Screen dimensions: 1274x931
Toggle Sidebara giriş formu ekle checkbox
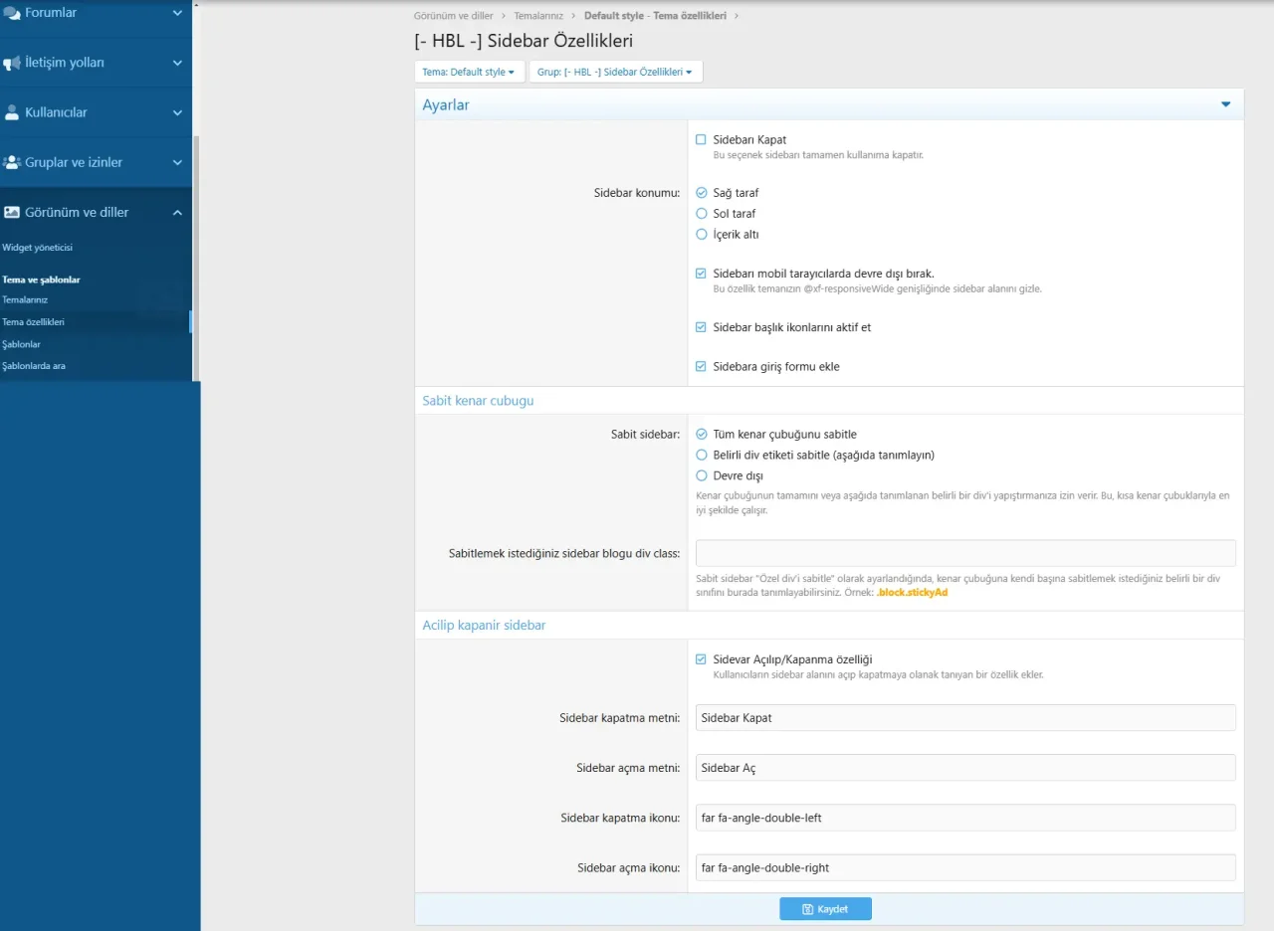point(702,367)
